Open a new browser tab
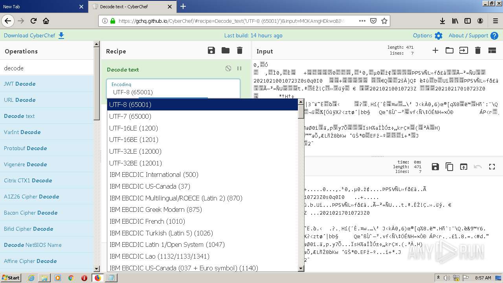Viewport: 503px width, 283px height. (183, 6)
